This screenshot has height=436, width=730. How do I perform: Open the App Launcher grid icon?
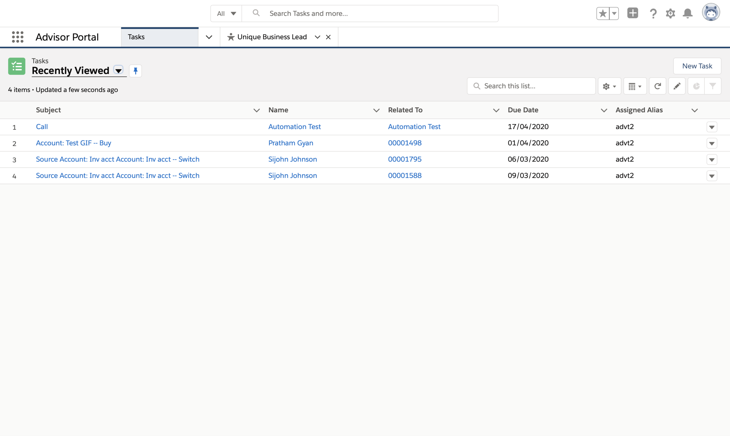point(18,37)
